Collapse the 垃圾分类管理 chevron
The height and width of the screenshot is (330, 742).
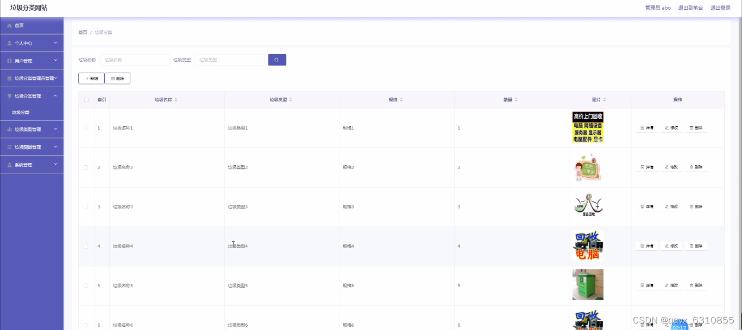coord(55,96)
